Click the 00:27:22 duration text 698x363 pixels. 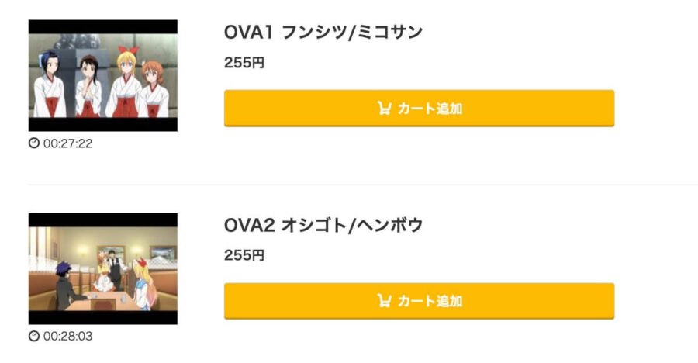point(68,143)
